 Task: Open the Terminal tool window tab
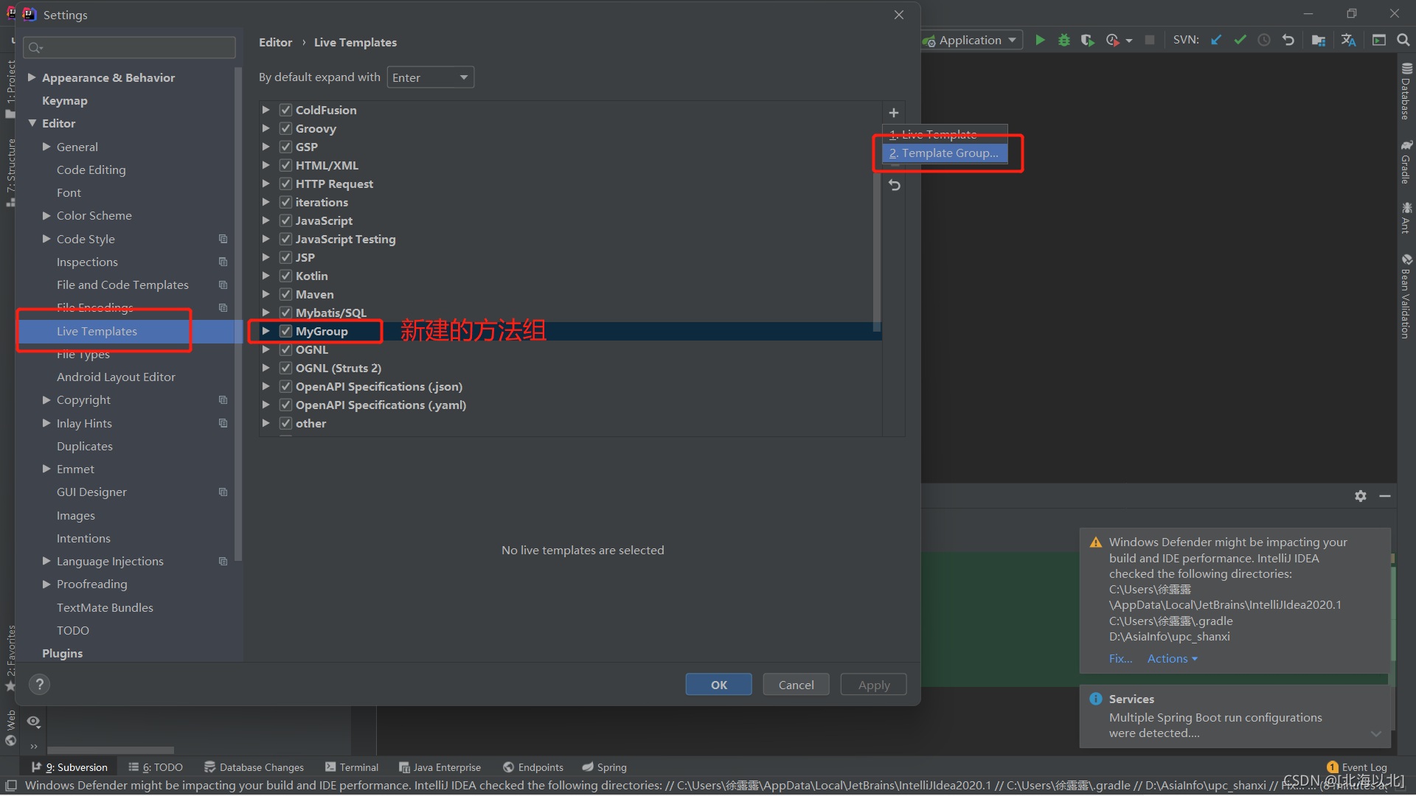click(x=352, y=767)
